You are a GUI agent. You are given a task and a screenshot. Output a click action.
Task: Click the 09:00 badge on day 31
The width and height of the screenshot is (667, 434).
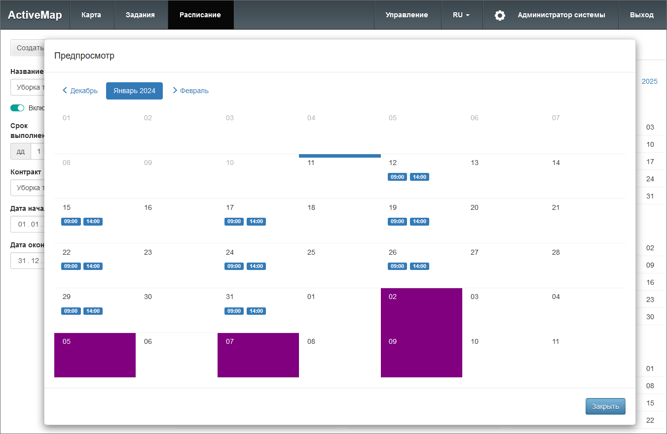pos(234,311)
